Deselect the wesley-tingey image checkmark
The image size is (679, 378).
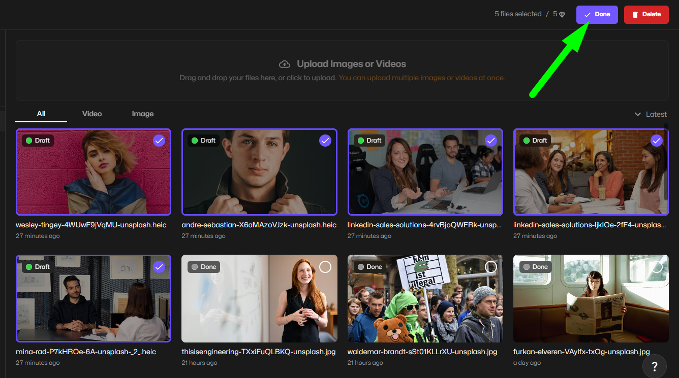(159, 141)
